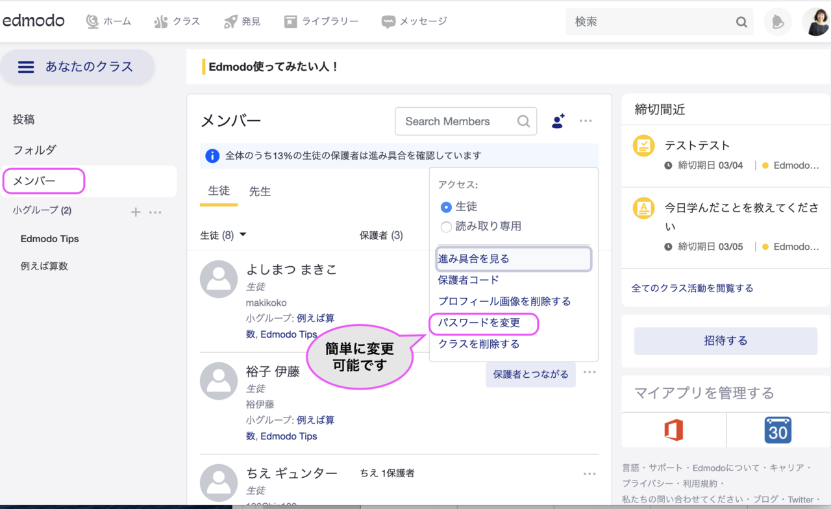
Task: Click magnifier in Search Members field
Action: tap(523, 121)
